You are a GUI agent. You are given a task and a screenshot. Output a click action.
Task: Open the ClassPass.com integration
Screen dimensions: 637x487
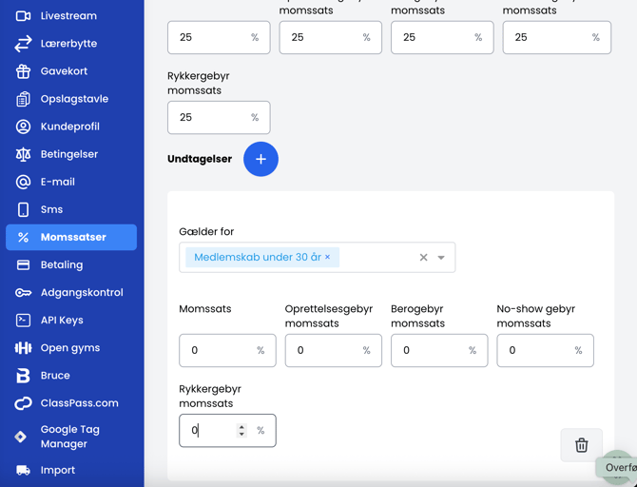[79, 403]
